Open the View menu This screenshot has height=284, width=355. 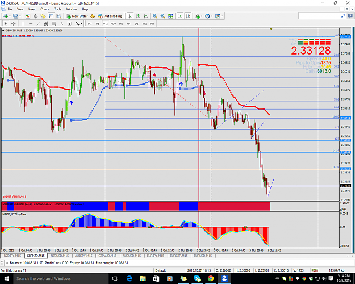coord(20,9)
